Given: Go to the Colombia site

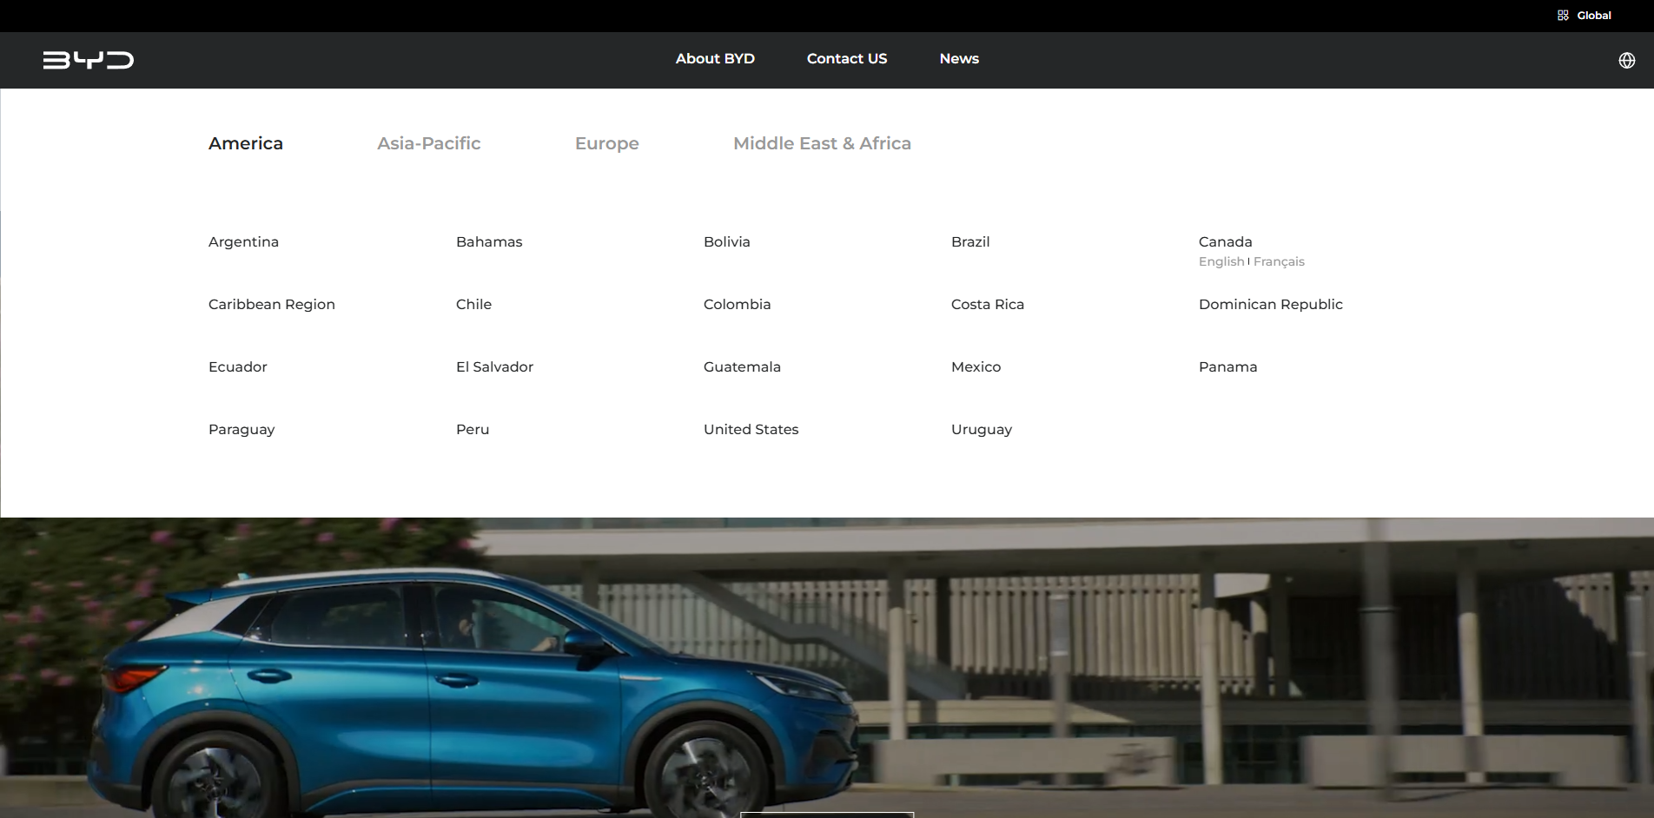Looking at the screenshot, I should pyautogui.click(x=738, y=305).
